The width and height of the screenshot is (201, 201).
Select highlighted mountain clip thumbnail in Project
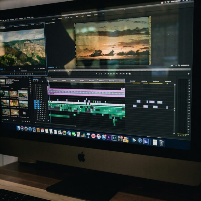click(23, 95)
